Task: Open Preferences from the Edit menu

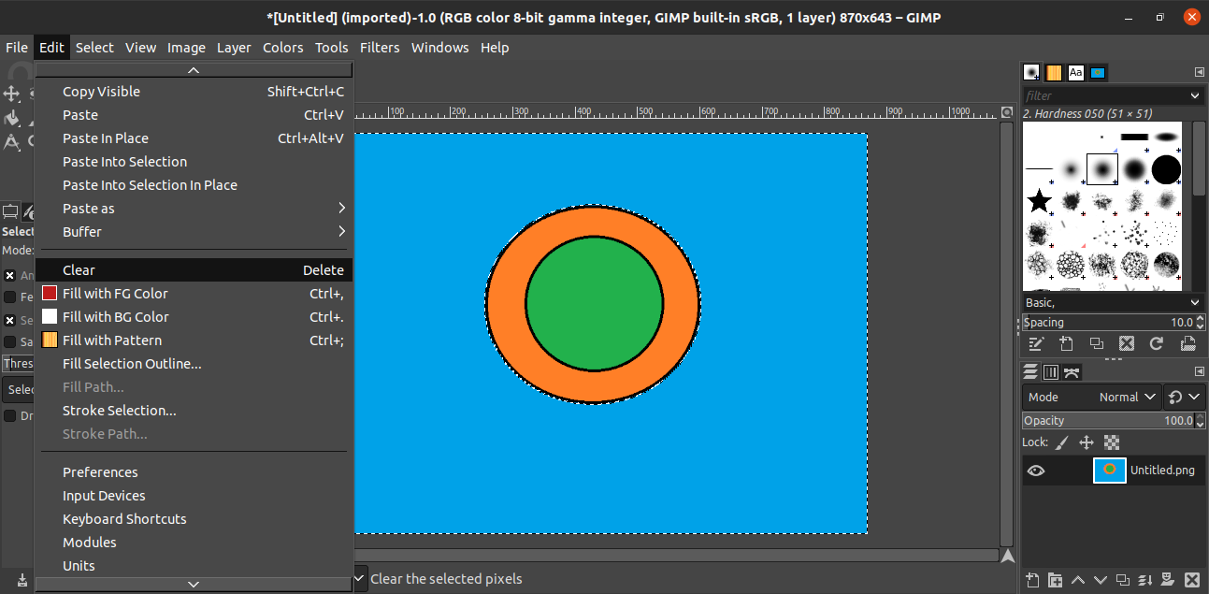Action: pyautogui.click(x=100, y=472)
